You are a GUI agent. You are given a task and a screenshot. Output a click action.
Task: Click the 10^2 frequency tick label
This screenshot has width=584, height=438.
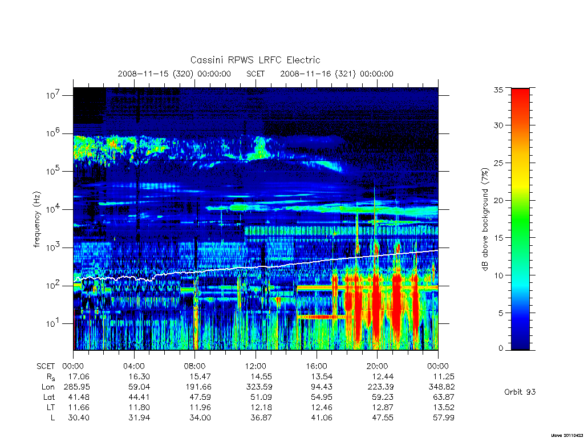(53, 285)
